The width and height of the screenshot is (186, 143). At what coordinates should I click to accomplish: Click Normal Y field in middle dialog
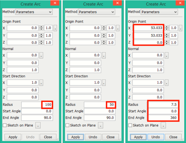[85, 63]
